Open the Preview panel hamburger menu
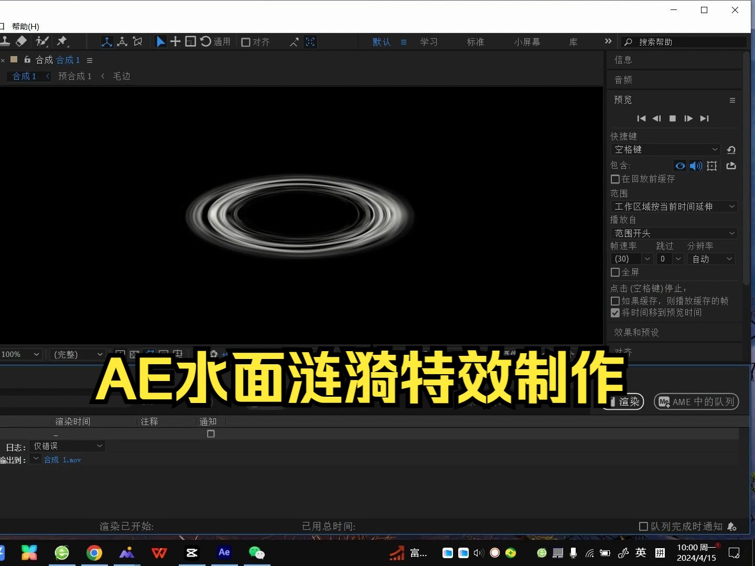This screenshot has width=755, height=566. coord(732,100)
